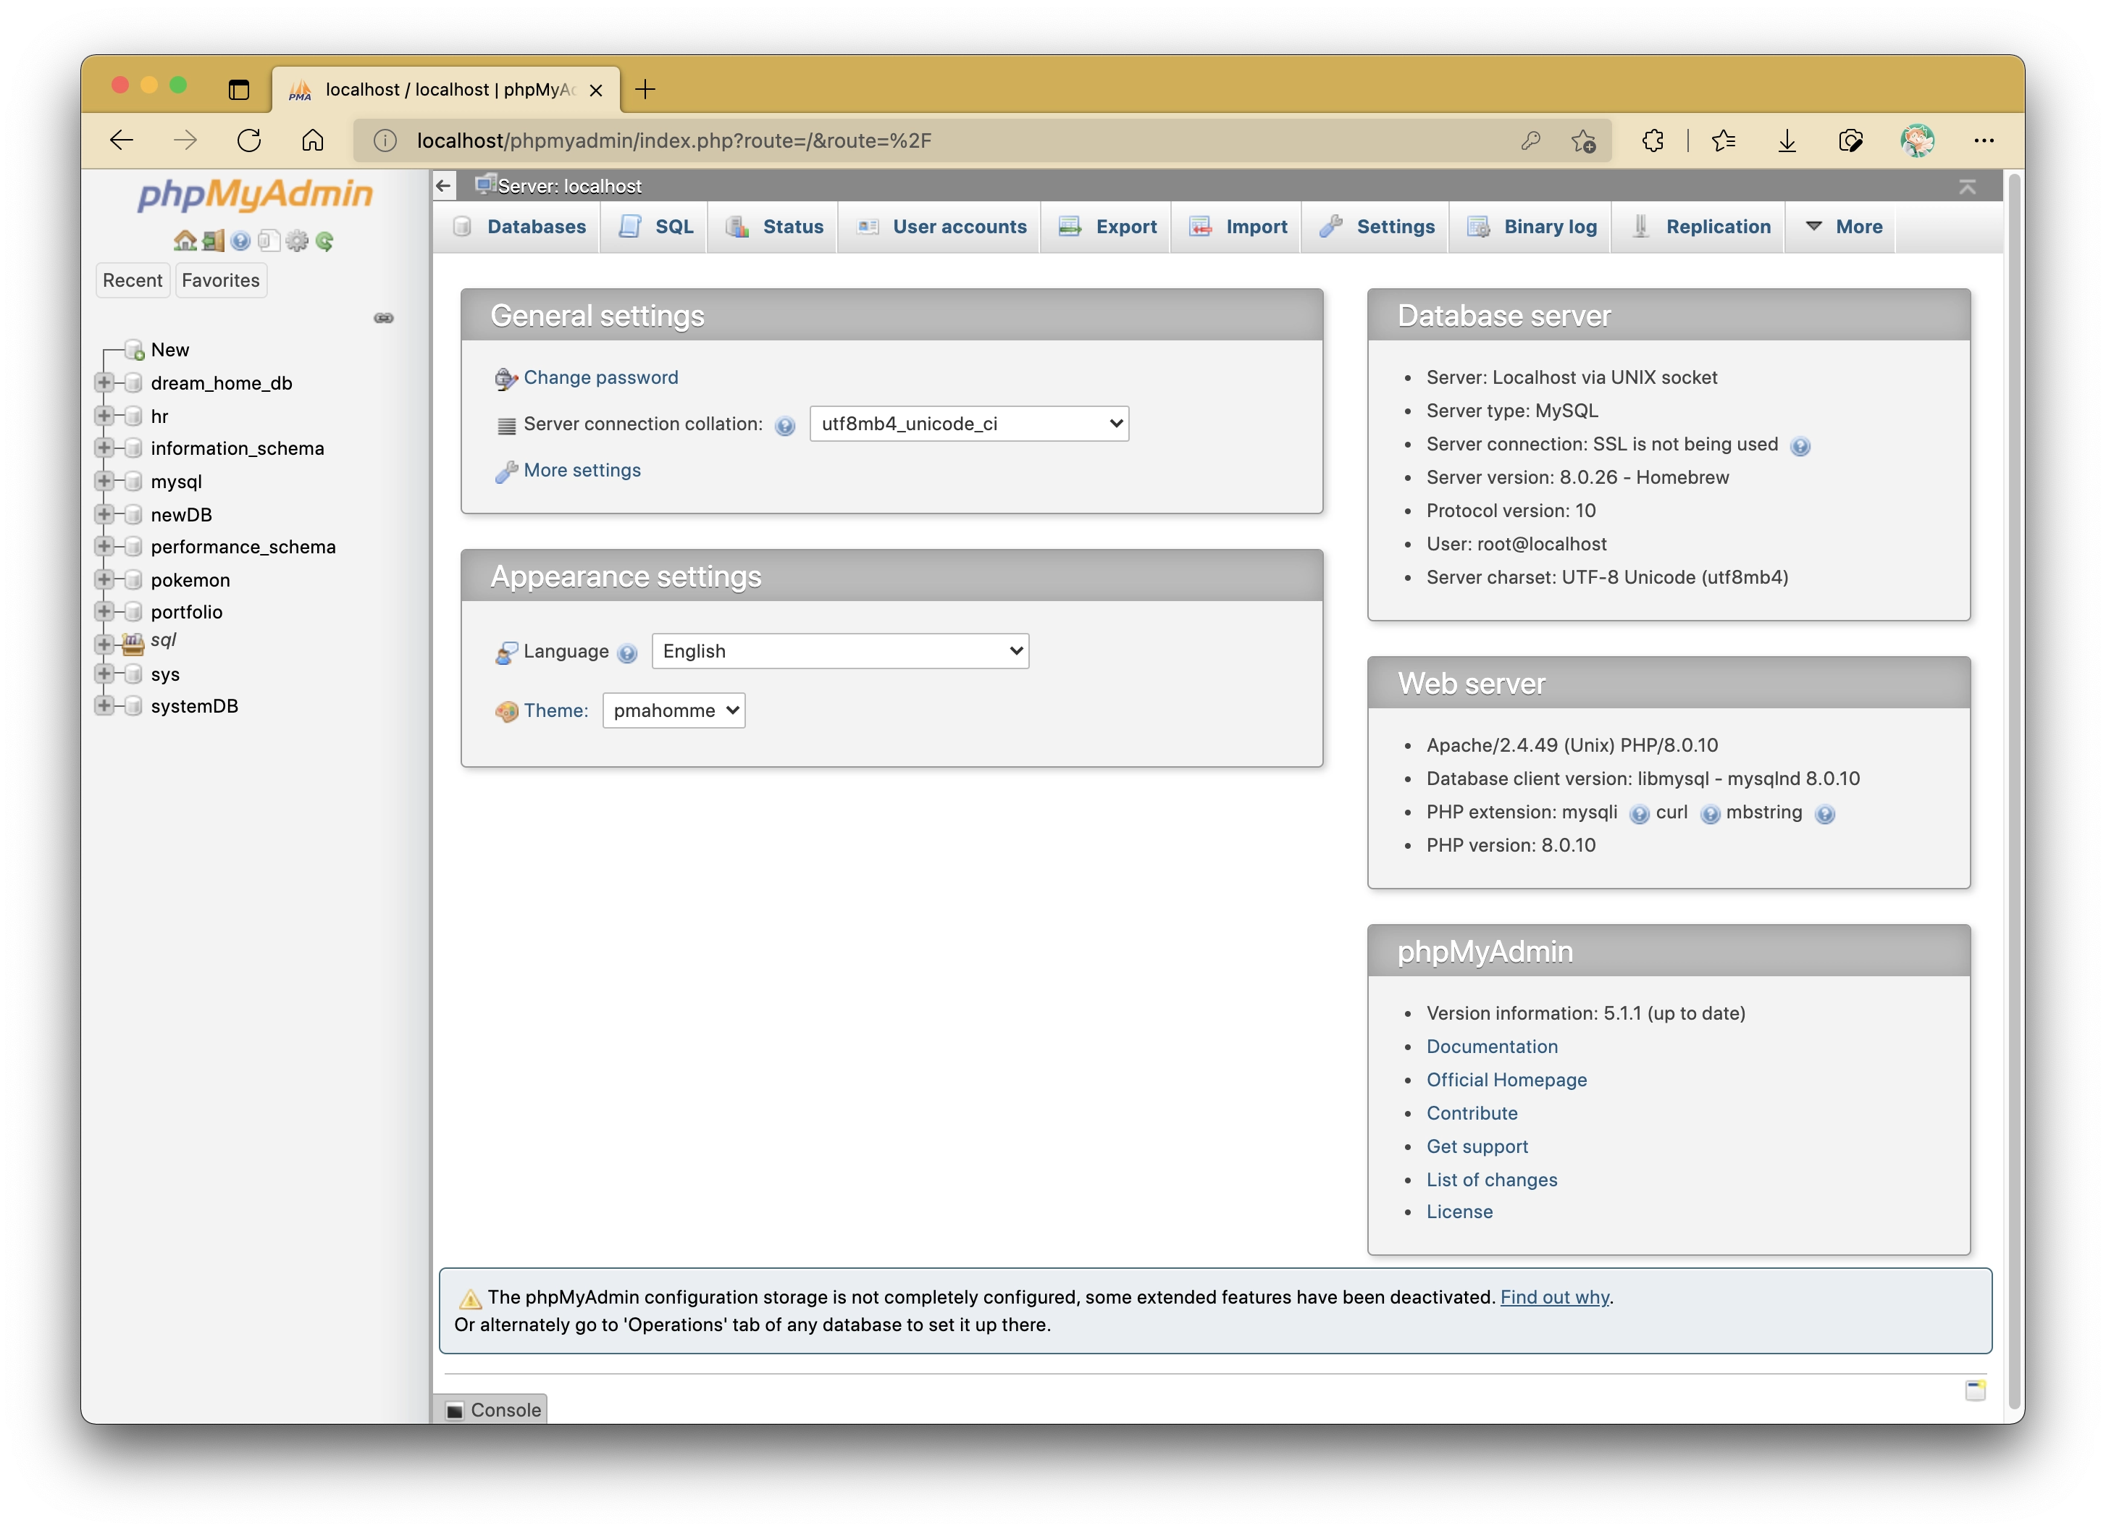Click the browser refresh button
Screen dimensions: 2106x1531
tap(249, 141)
